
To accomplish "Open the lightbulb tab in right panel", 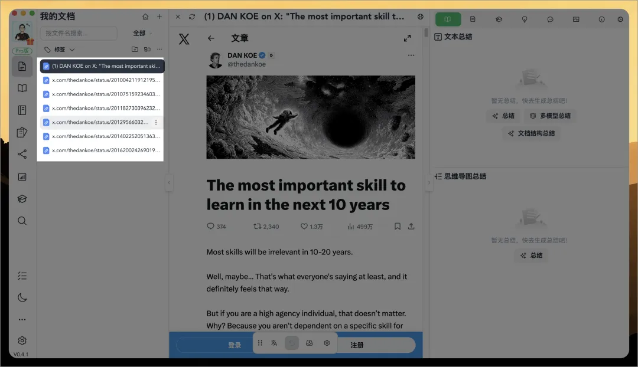I will click(x=524, y=19).
